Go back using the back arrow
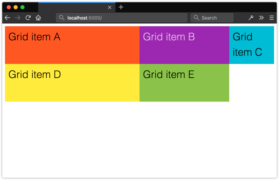The height and width of the screenshot is (180, 279). coord(7,18)
